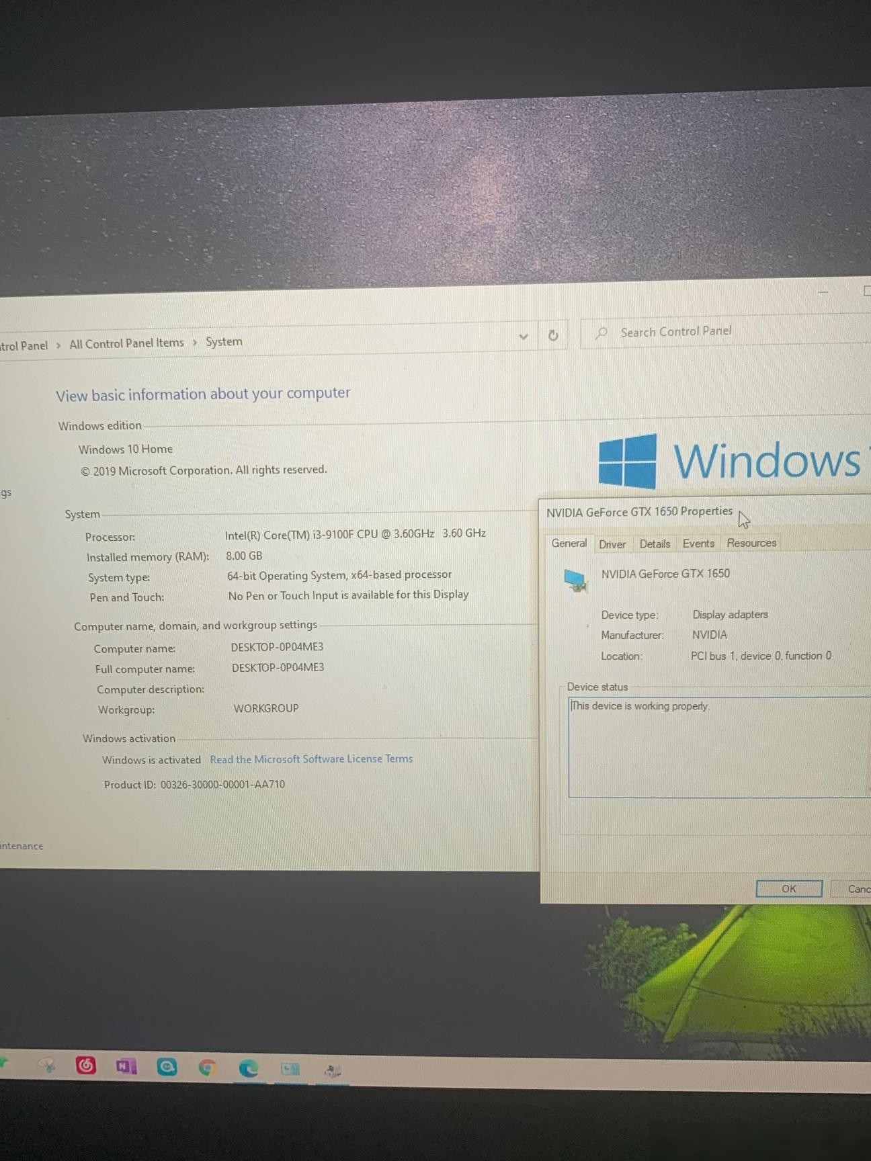Switch to the Details tab
The height and width of the screenshot is (1161, 871).
click(x=655, y=544)
